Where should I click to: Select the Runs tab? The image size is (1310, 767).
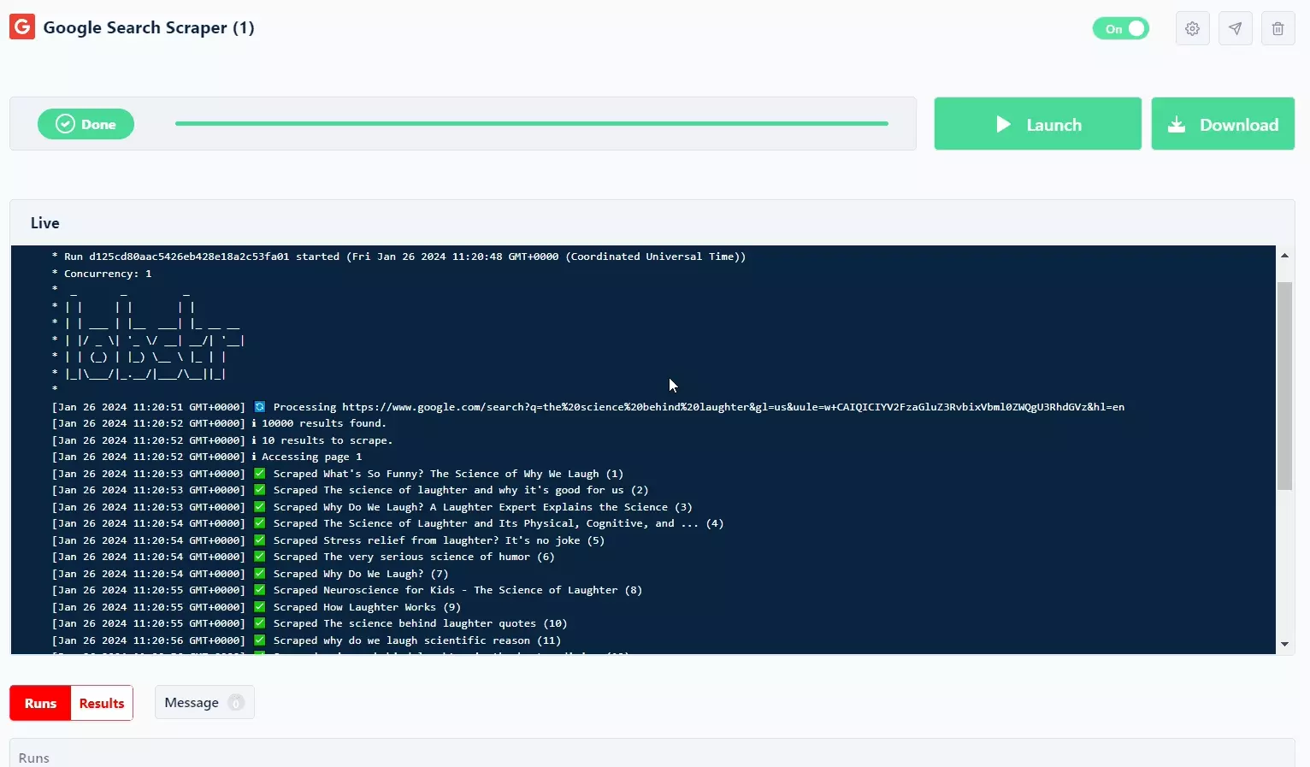click(x=39, y=703)
